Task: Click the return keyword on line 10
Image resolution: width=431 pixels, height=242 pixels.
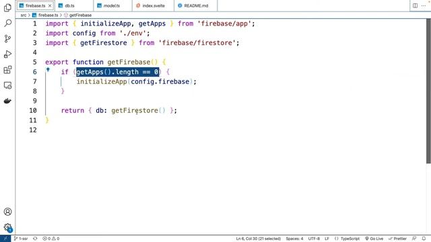Action: point(73,110)
